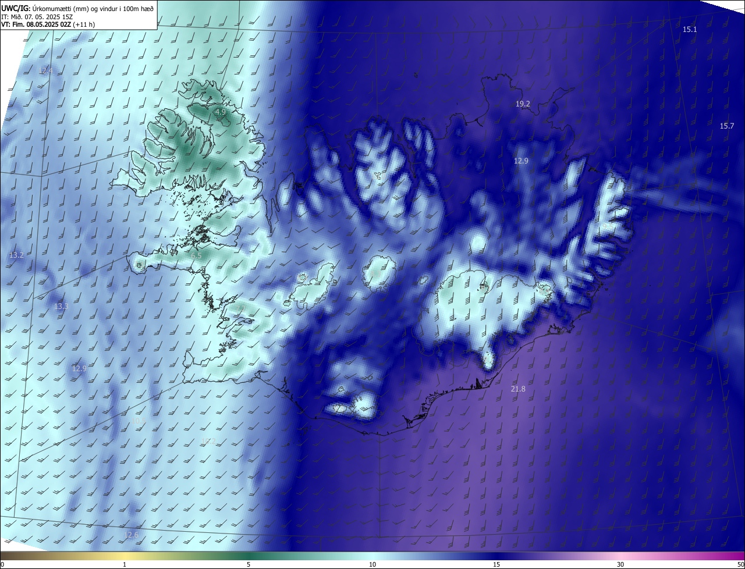
Task: Click the 15.1 precipitation value label
Action: [690, 29]
